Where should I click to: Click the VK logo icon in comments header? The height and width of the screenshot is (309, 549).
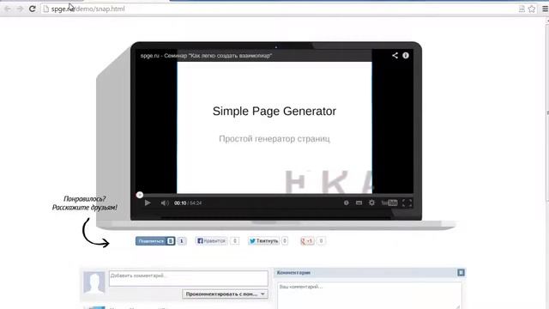pos(461,273)
